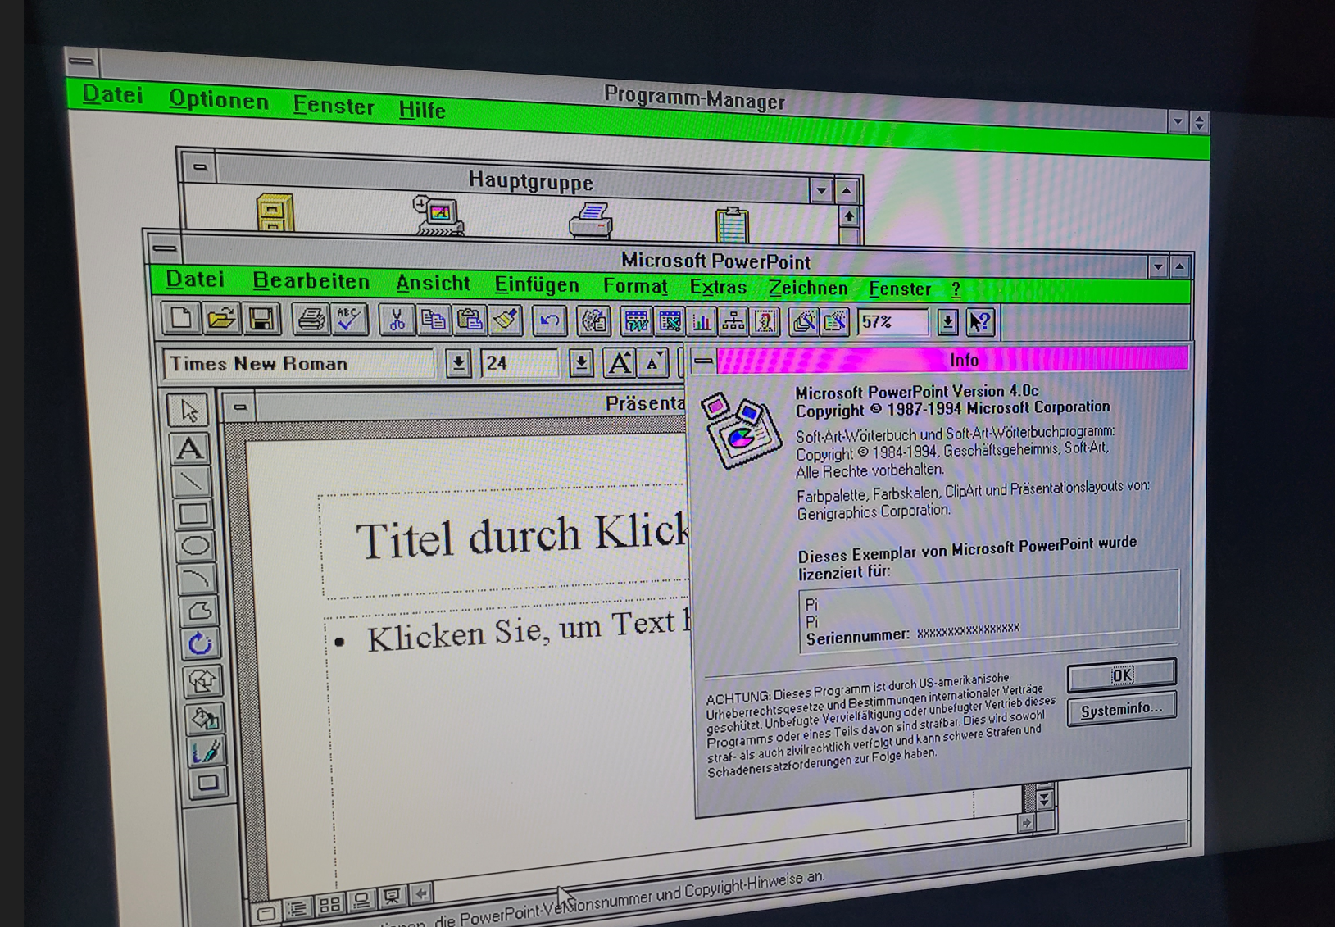Start Slide Show view button
Image resolution: width=1335 pixels, height=927 pixels.
coord(392,897)
